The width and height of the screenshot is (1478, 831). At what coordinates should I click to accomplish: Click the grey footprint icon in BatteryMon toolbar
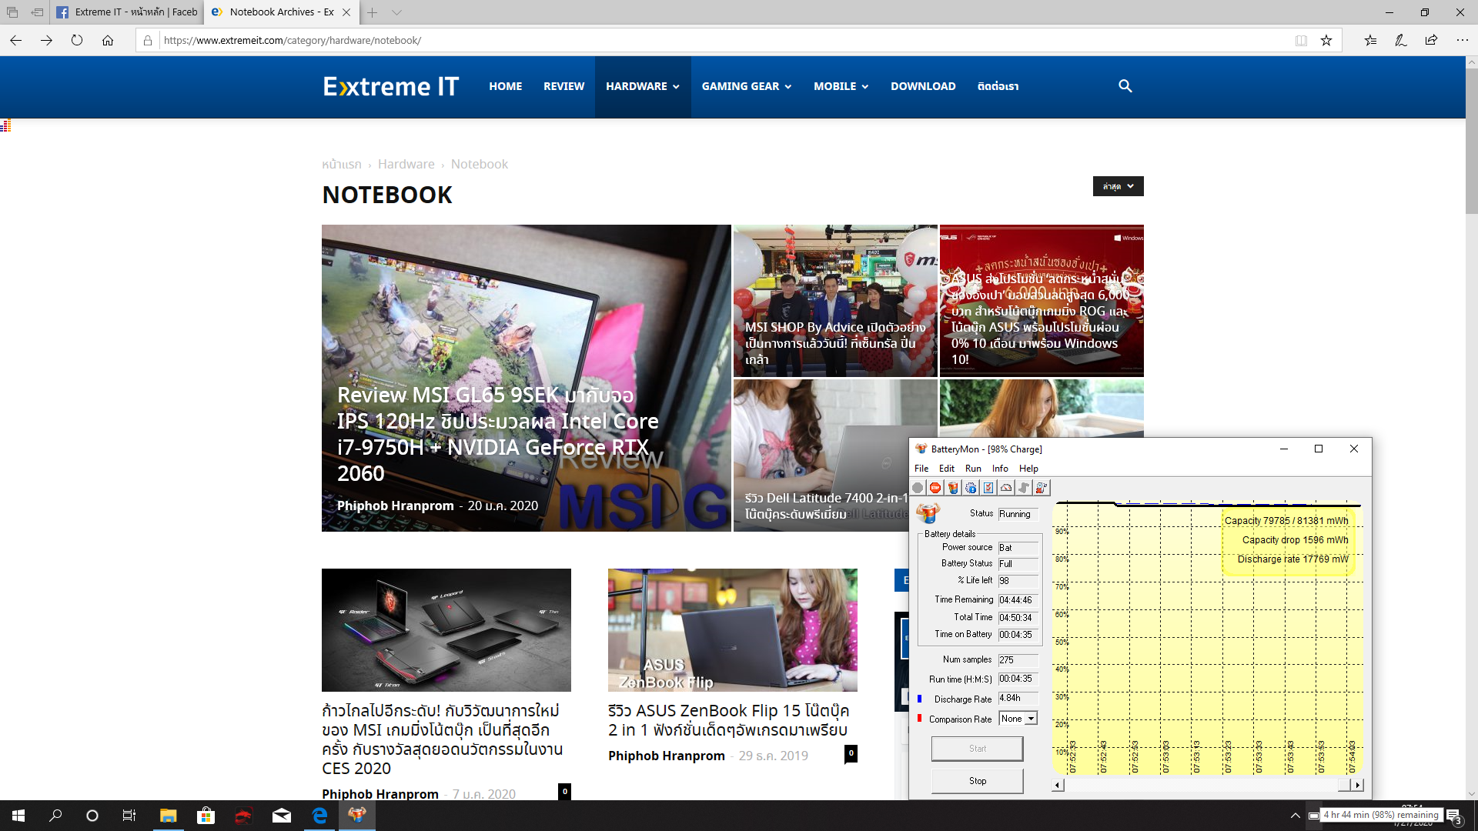(1024, 488)
